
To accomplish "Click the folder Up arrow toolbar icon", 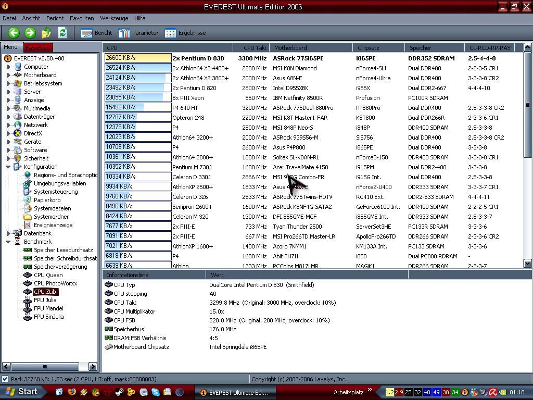I will 46,33.
